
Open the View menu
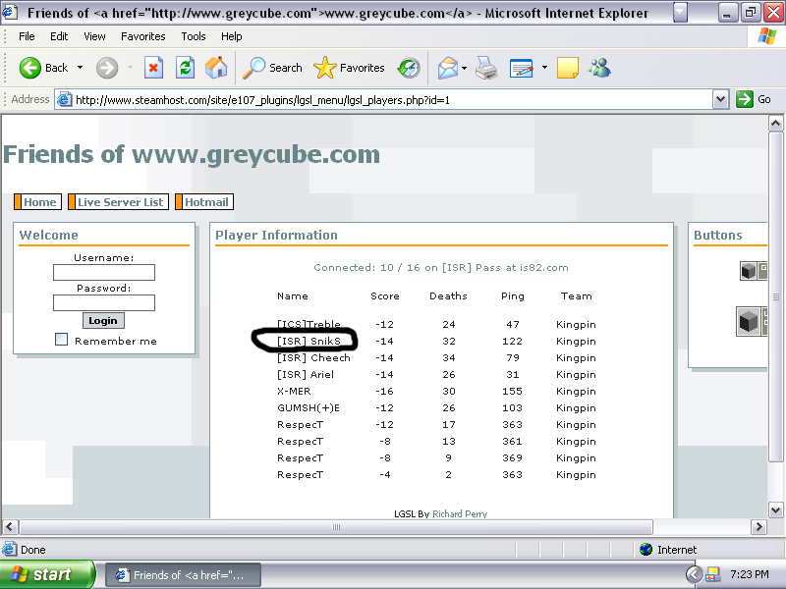[x=94, y=36]
